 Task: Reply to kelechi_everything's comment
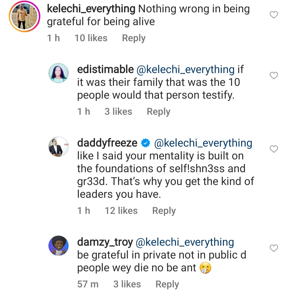click(134, 38)
